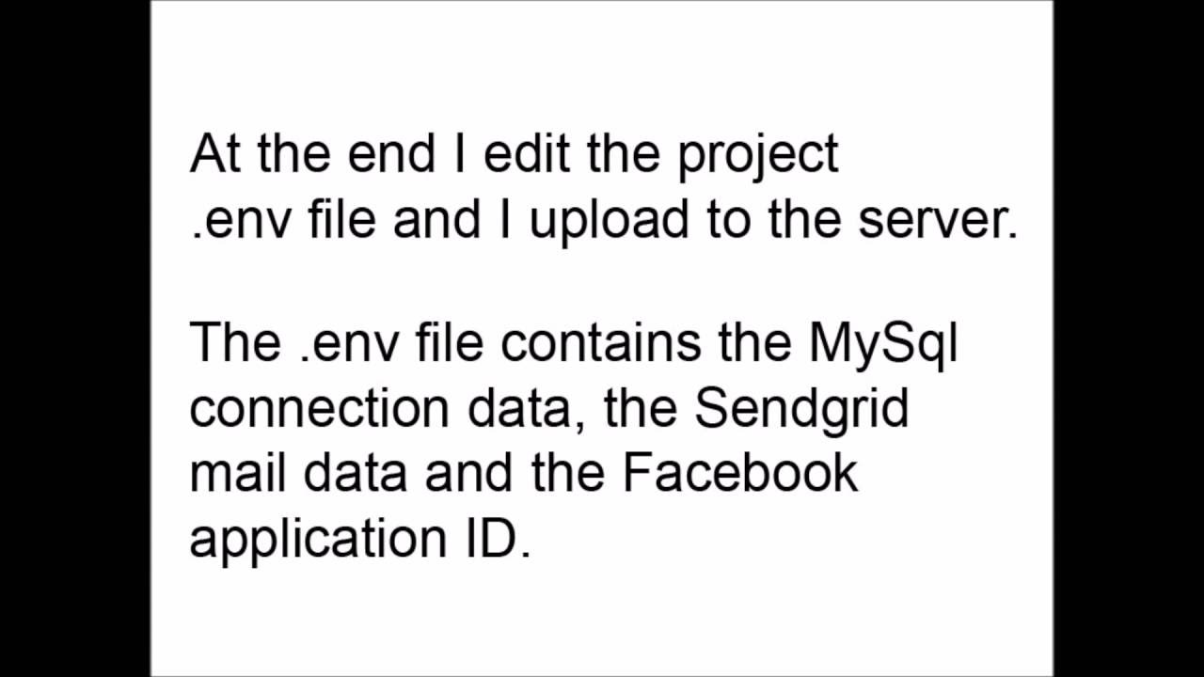This screenshot has height=677, width=1204.
Task: Click the black bar right of the slide
Action: tap(1129, 338)
